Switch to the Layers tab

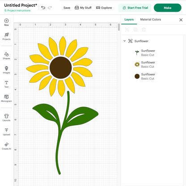[x=129, y=20]
